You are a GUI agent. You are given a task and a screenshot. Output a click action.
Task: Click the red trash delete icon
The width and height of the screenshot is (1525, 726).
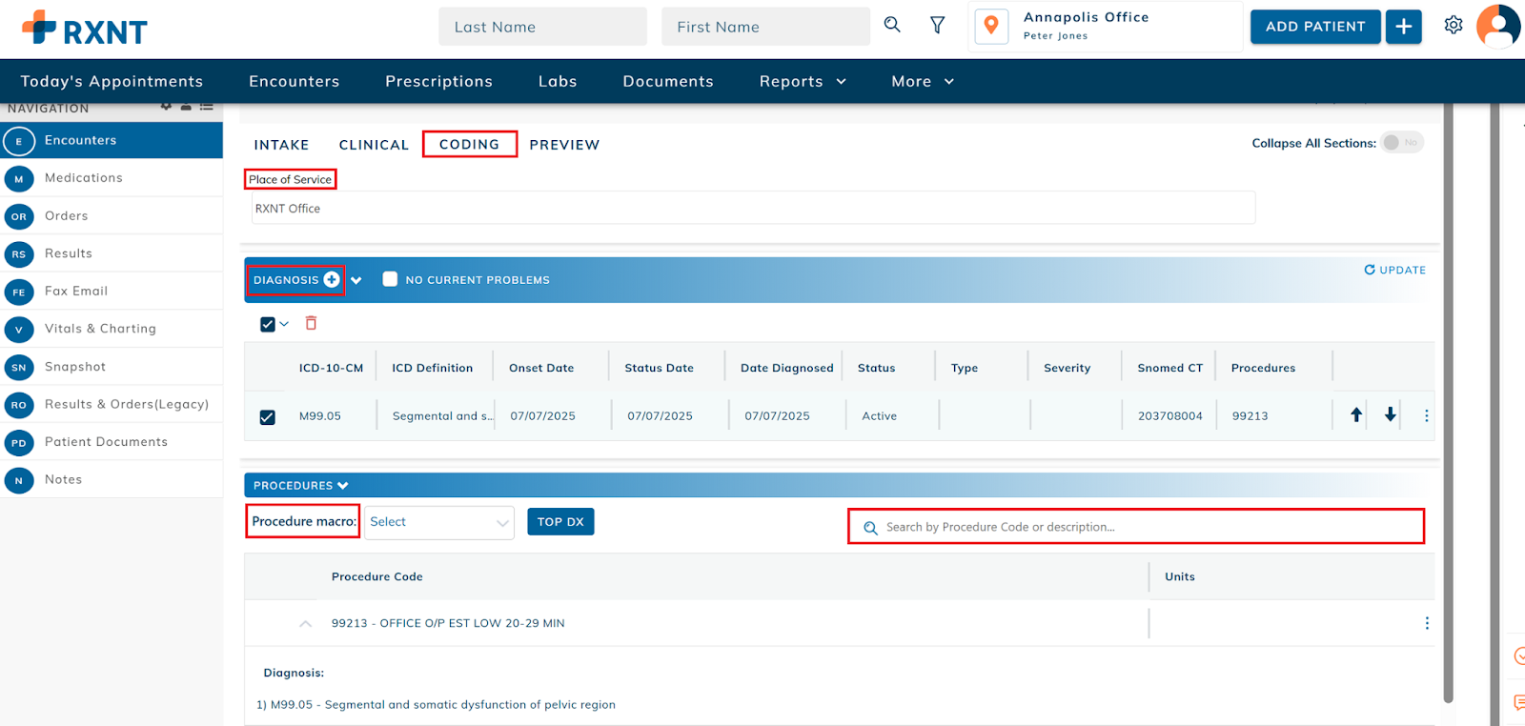click(x=311, y=324)
